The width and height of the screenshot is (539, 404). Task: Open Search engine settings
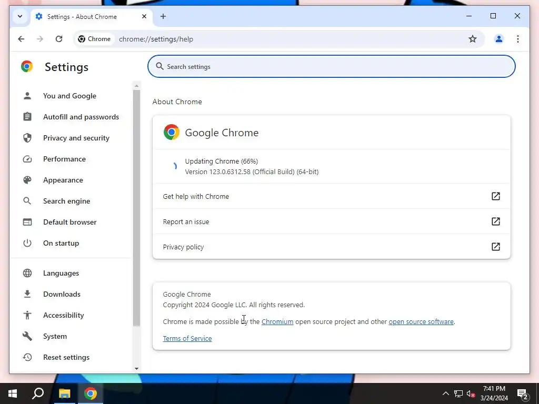click(70, 201)
